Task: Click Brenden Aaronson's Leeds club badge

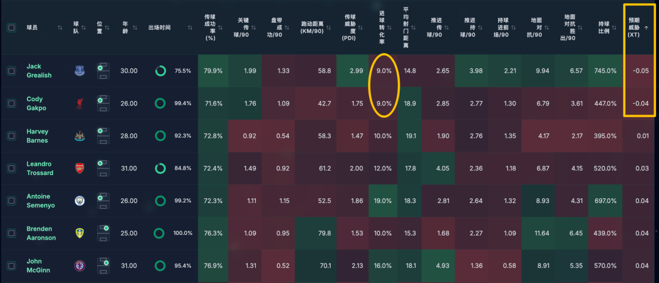Action: (79, 233)
